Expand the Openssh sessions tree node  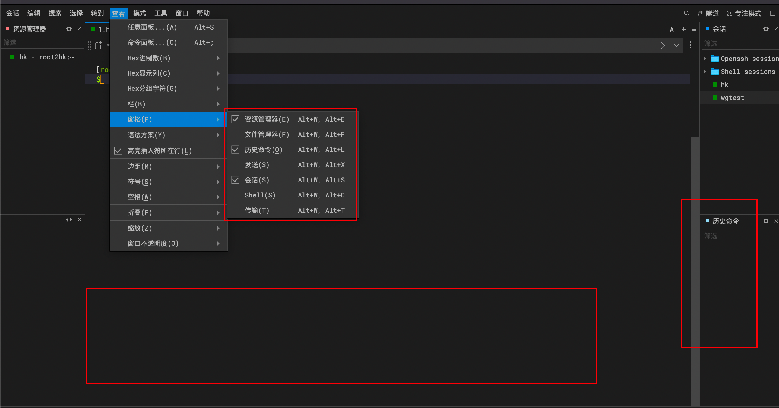point(705,59)
